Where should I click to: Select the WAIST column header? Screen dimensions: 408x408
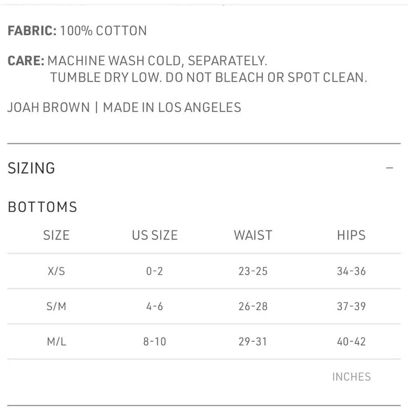(253, 235)
